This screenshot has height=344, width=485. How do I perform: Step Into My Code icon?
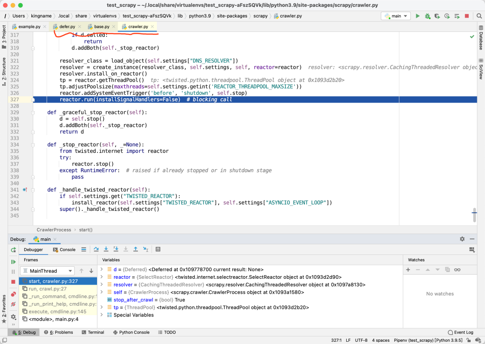(x=116, y=250)
